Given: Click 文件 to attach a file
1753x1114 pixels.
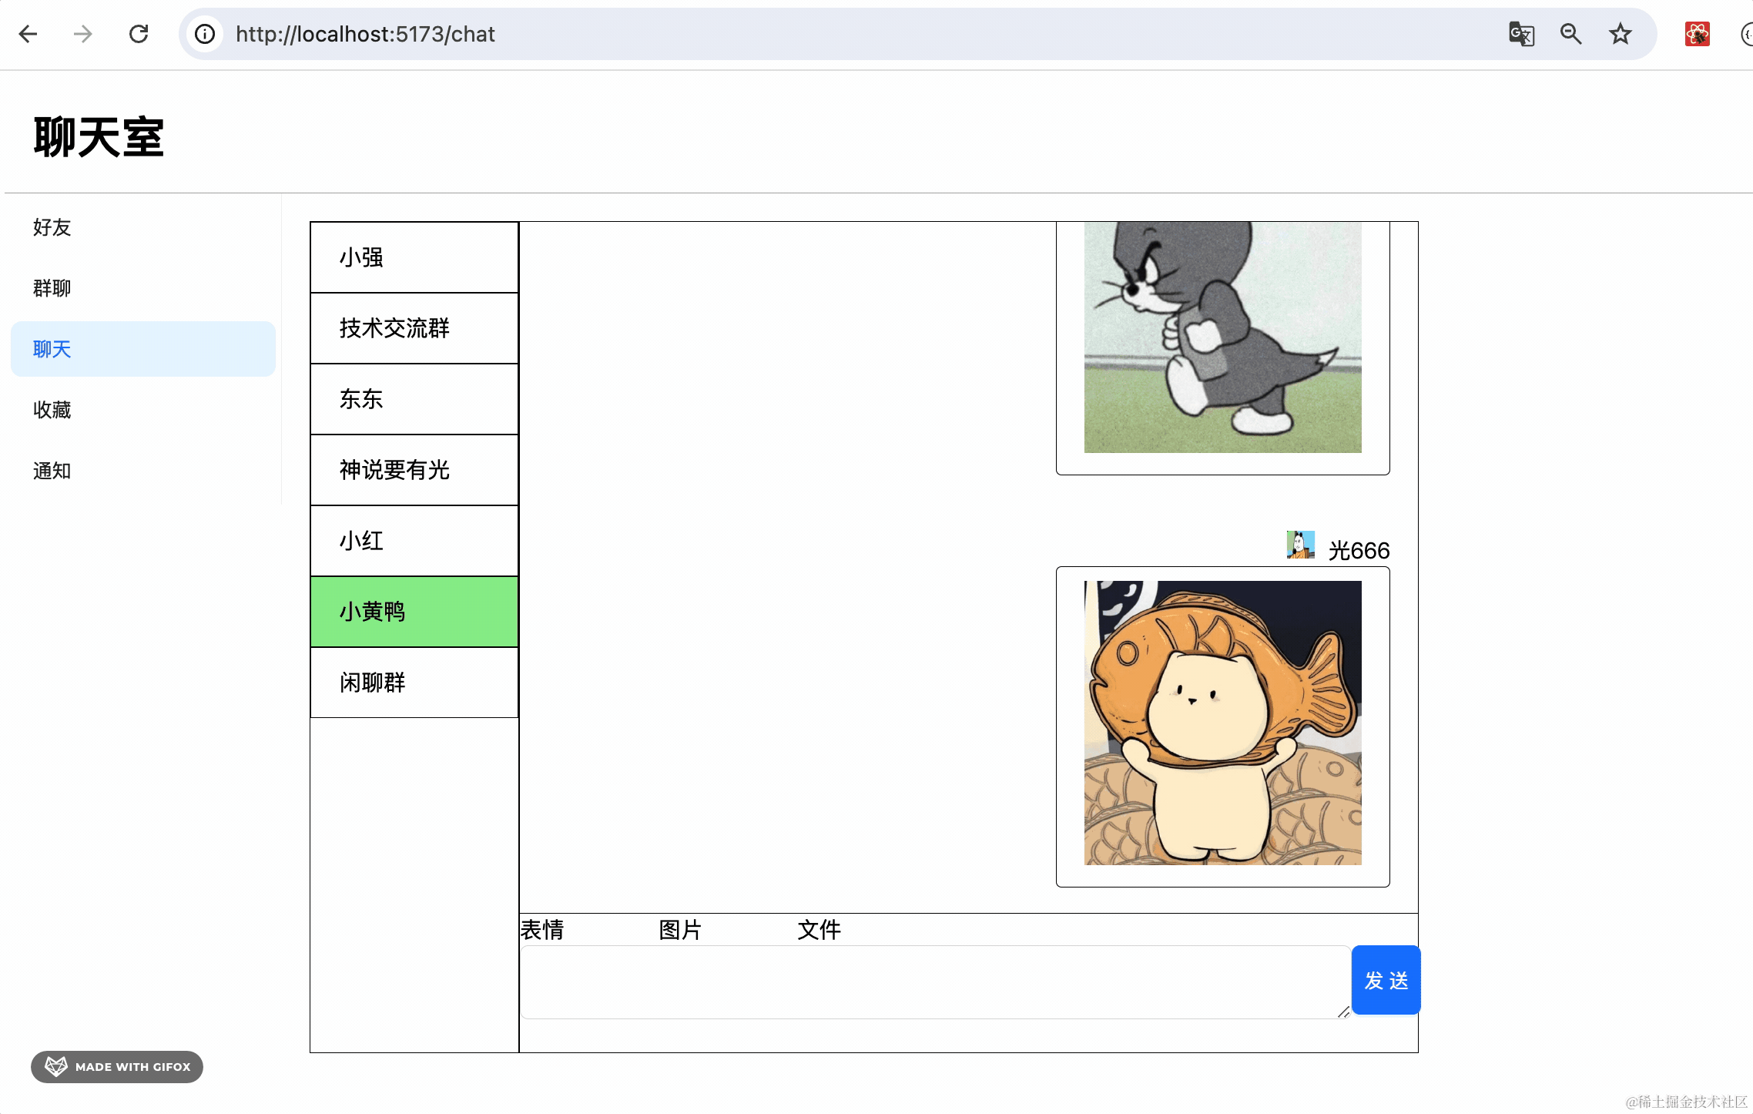Looking at the screenshot, I should 819,930.
